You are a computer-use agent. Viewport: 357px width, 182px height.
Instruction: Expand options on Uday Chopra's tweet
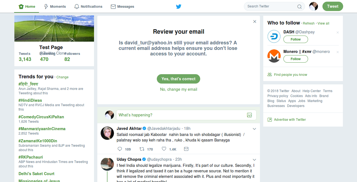254,159
